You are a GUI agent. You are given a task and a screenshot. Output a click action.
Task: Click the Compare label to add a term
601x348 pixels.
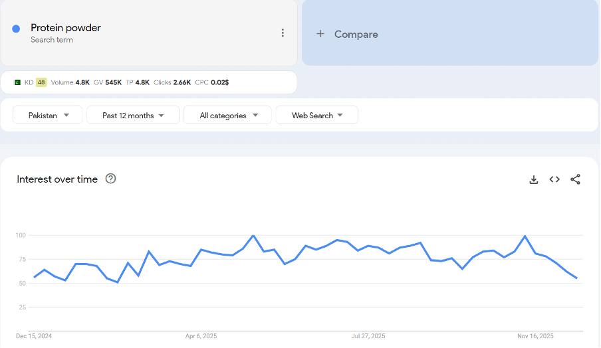tap(356, 35)
